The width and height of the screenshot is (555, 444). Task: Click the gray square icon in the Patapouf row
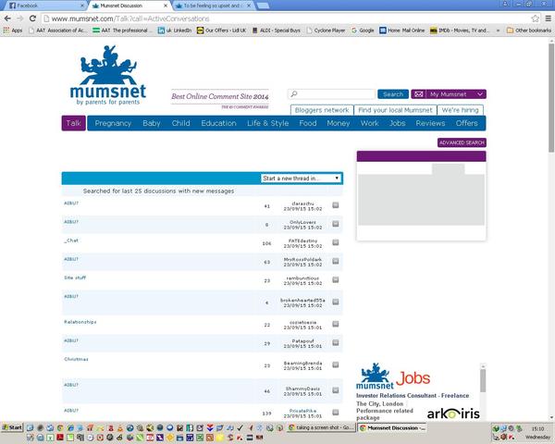[336, 342]
